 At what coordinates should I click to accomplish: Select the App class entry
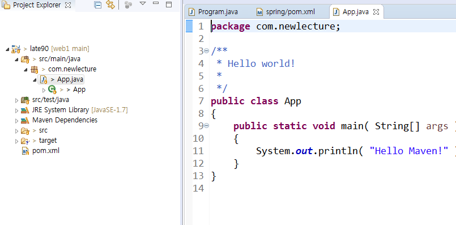pyautogui.click(x=79, y=90)
